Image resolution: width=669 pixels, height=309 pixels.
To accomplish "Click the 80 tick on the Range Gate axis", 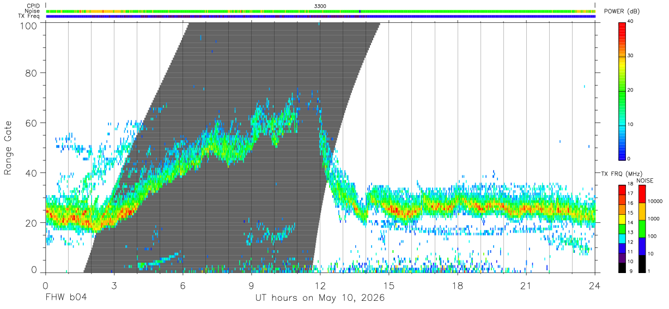I will tap(31, 72).
